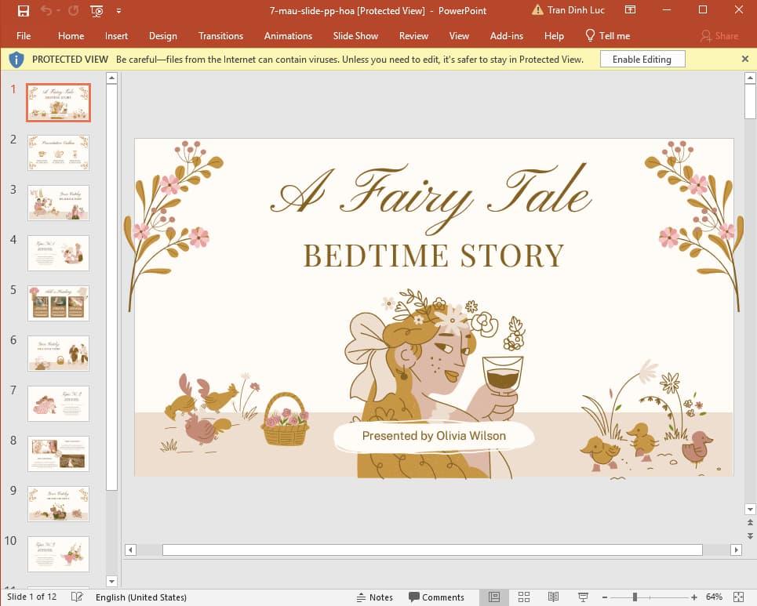The image size is (757, 606).
Task: Click the Save icon in Quick Access Toolbar
Action: 23,11
